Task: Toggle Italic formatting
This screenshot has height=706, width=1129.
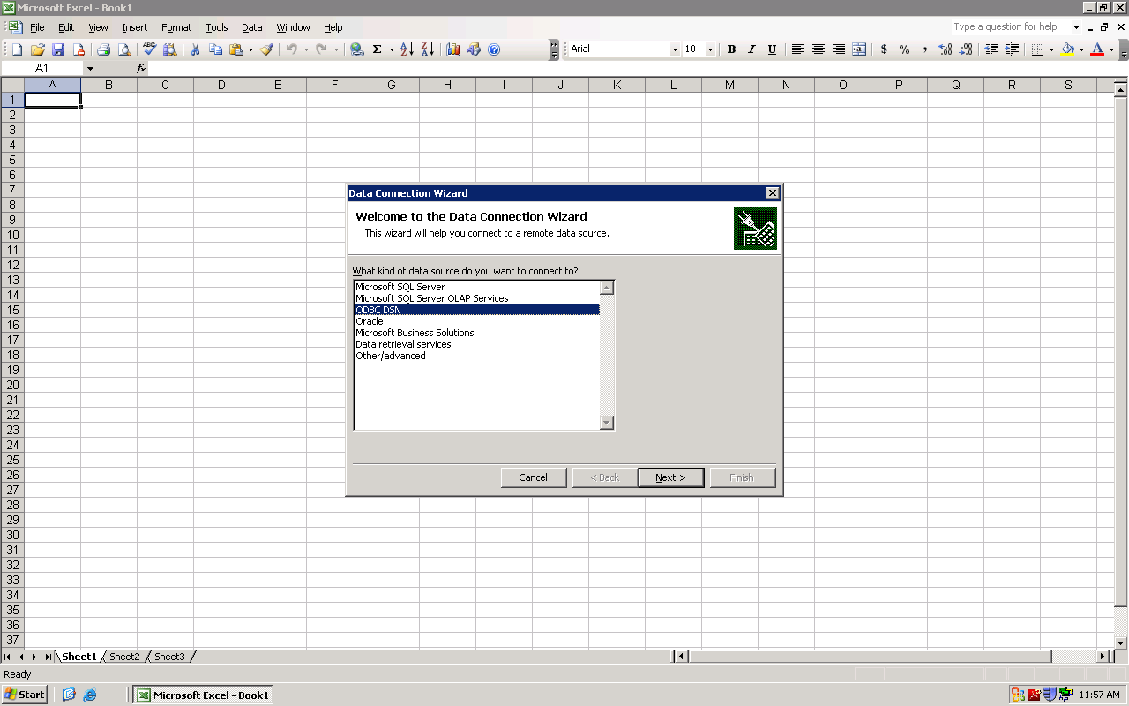Action: [751, 49]
